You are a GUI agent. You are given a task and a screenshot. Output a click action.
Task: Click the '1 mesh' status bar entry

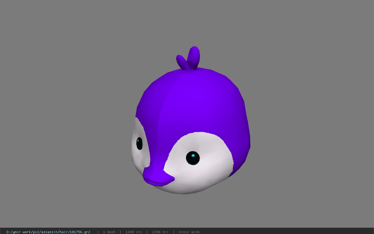click(x=109, y=232)
